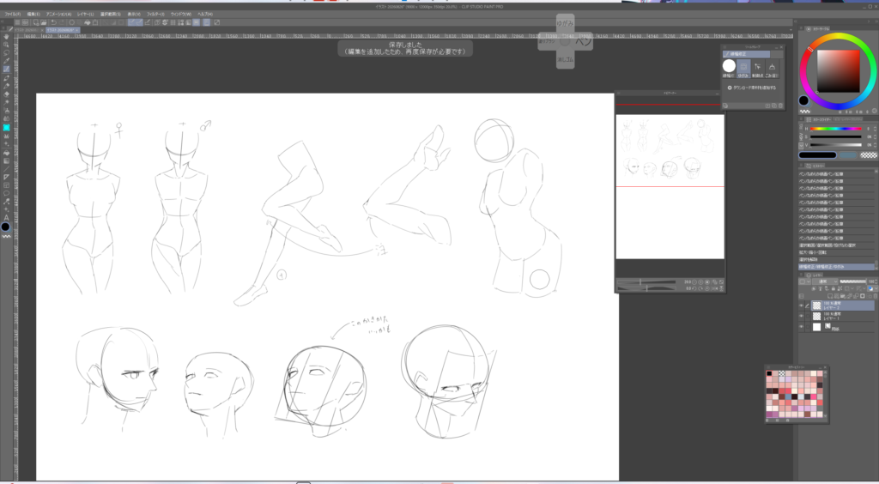The image size is (879, 484).
Task: Open the レイヤー menu in menu bar
Action: tap(85, 15)
